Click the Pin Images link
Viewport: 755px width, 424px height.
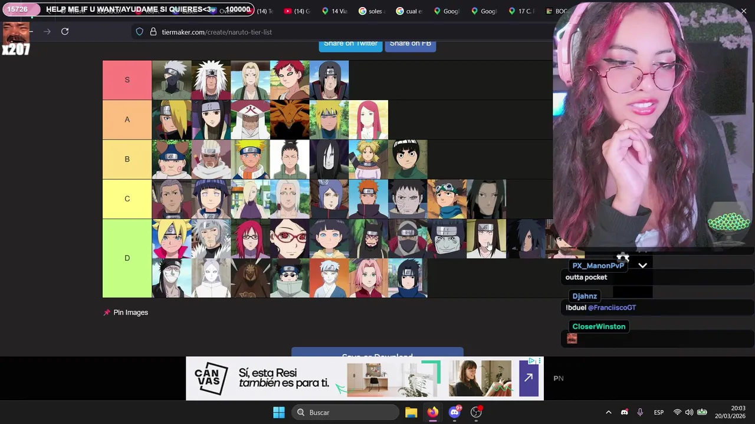[130, 313]
